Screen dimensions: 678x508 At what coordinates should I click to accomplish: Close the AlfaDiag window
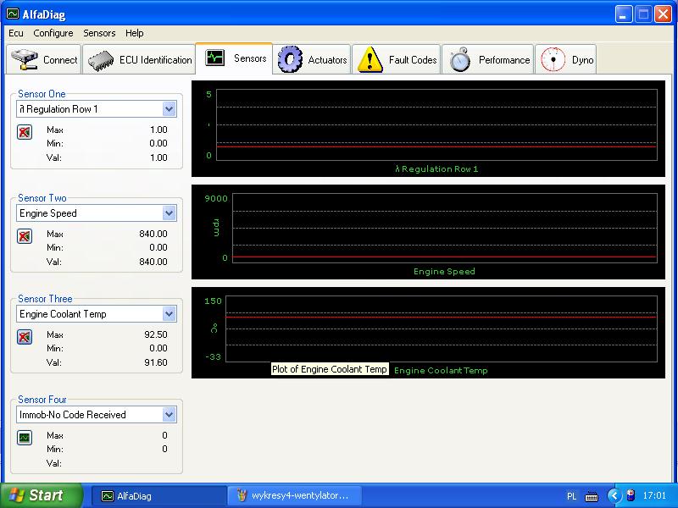663,14
